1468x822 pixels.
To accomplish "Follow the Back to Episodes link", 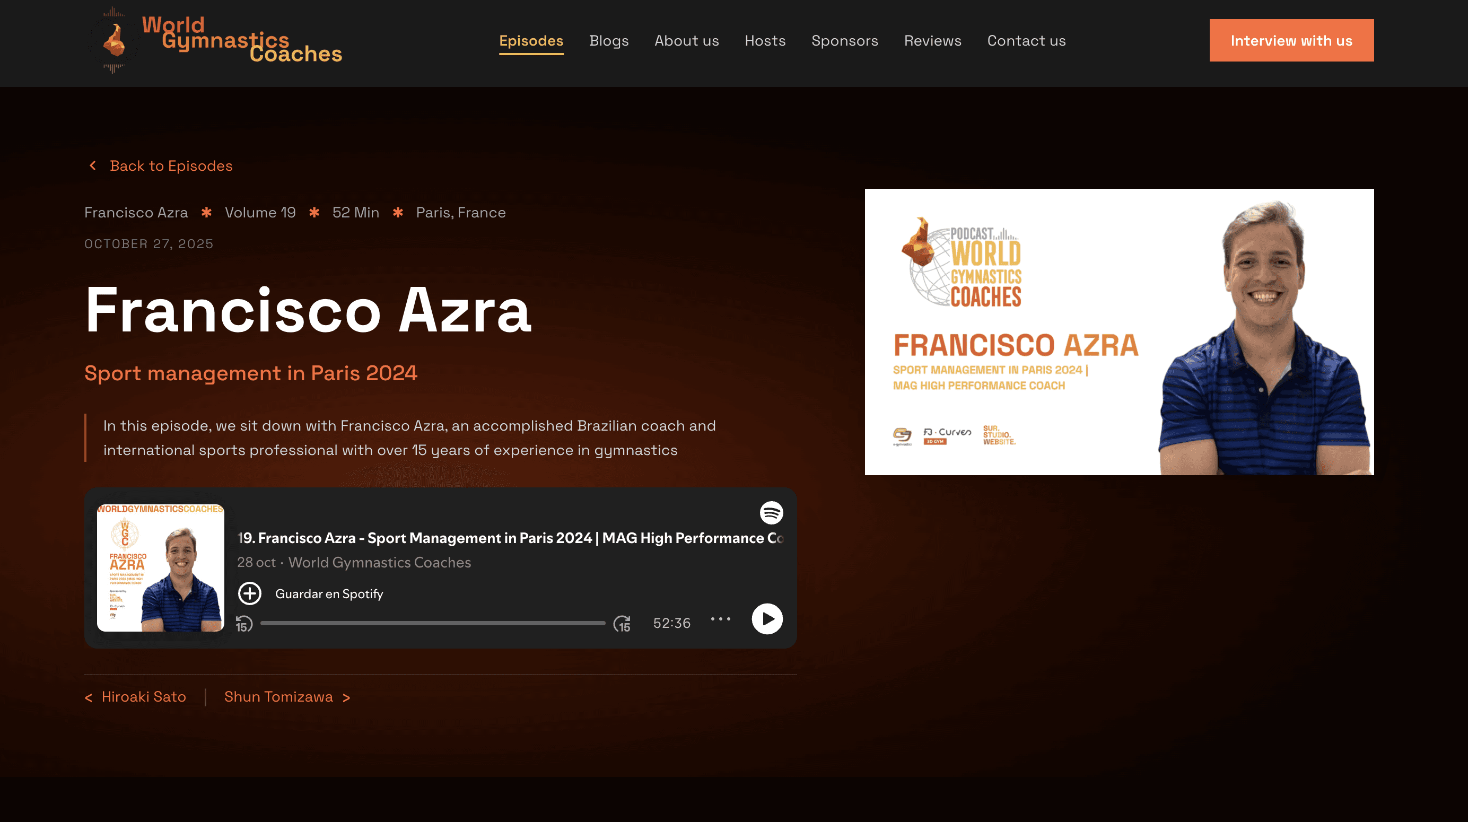I will pyautogui.click(x=171, y=166).
